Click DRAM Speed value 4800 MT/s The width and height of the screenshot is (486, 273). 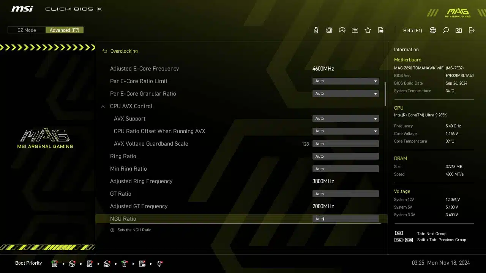454,174
